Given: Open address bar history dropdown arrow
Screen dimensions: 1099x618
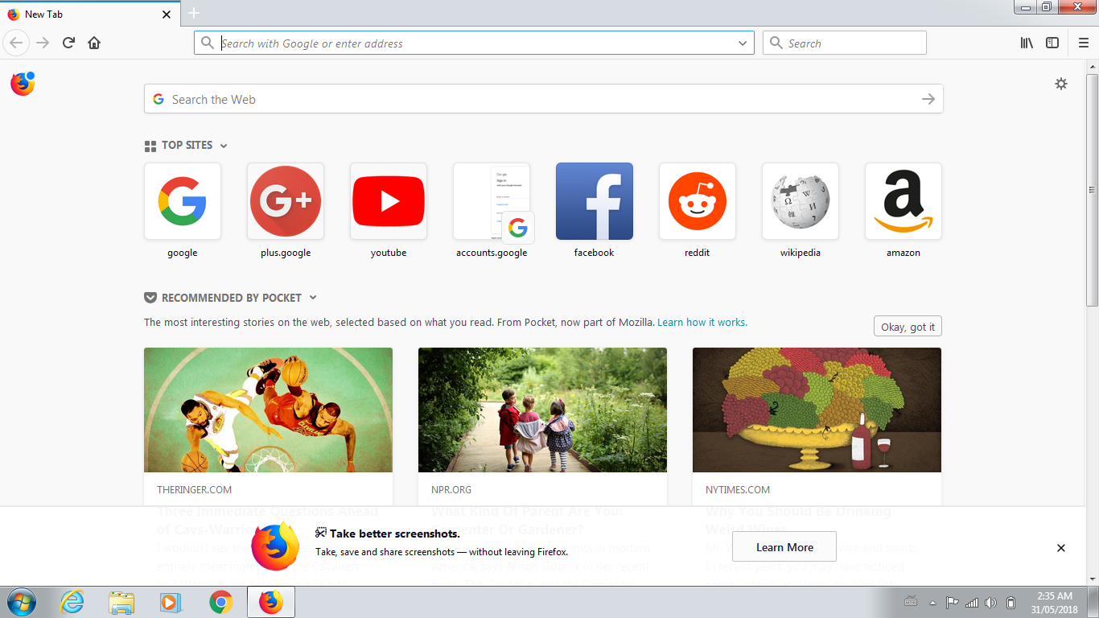Looking at the screenshot, I should [743, 43].
